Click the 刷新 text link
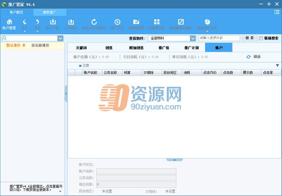The height and width of the screenshot is (196, 282). point(257,57)
